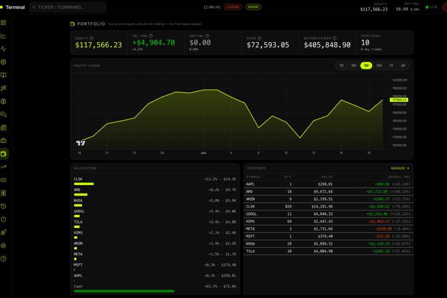Screen dimensions: 447x298
Task: Select the AMD row in Holdings
Action: point(328,192)
